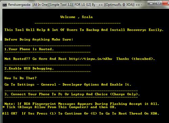Image resolution: width=169 pixels, height=123 pixels.
Task: Click the 'How To Do That?' line
Action: [21, 78]
